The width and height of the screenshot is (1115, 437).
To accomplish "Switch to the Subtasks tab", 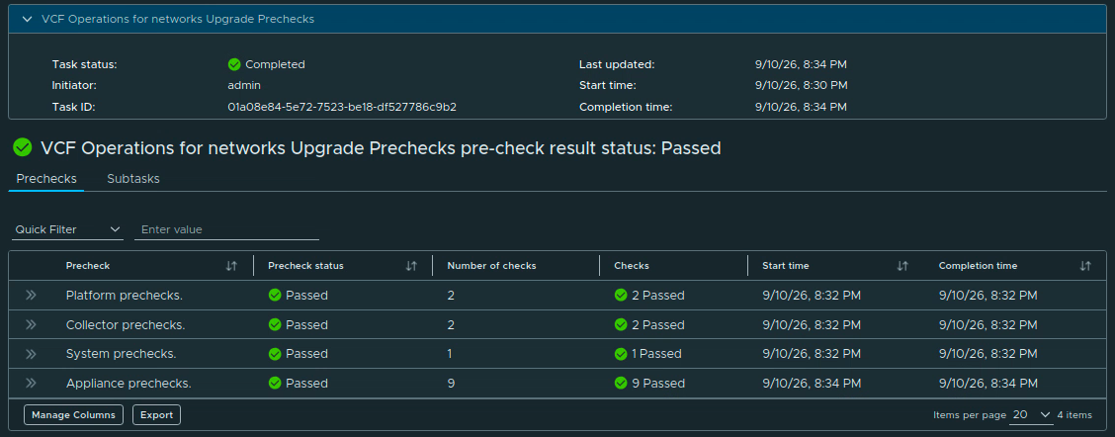I will [x=133, y=179].
